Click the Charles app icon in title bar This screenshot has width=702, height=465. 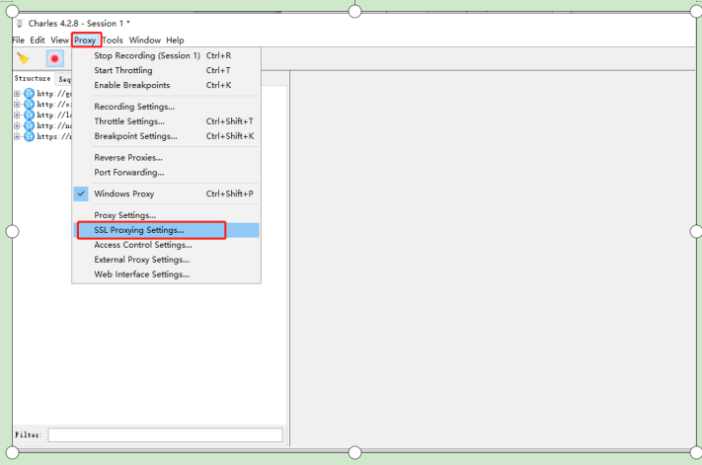[19, 24]
